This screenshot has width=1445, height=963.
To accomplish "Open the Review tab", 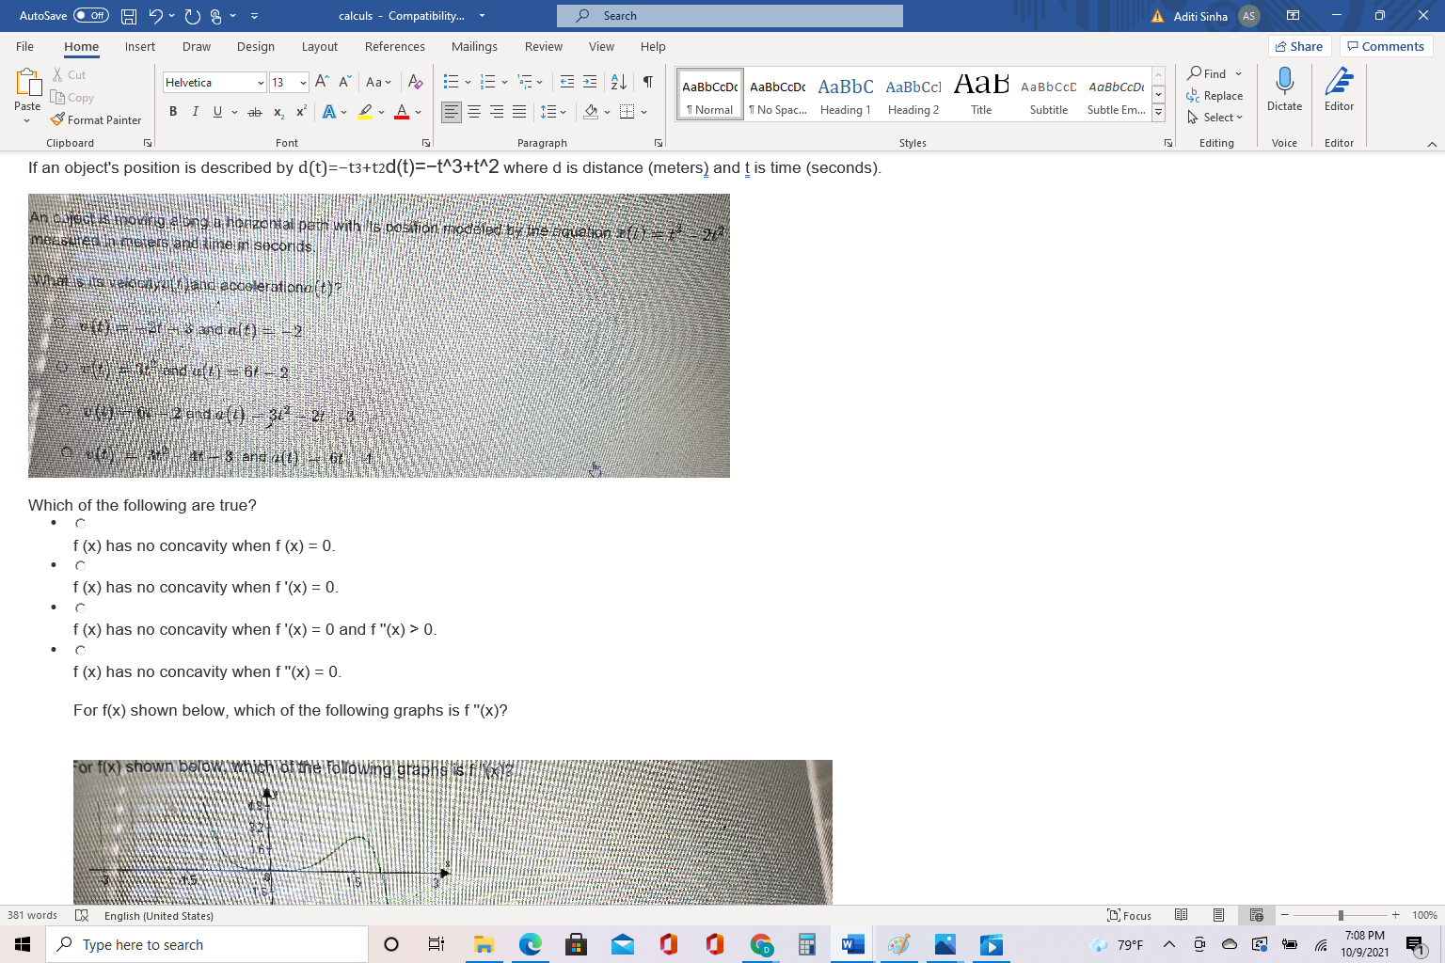I will tap(543, 46).
